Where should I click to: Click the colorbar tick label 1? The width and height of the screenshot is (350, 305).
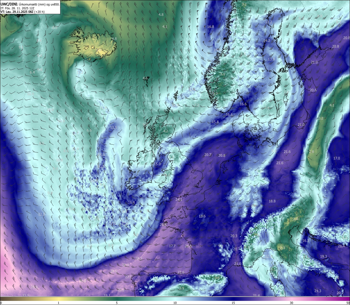pyautogui.click(x=59, y=303)
